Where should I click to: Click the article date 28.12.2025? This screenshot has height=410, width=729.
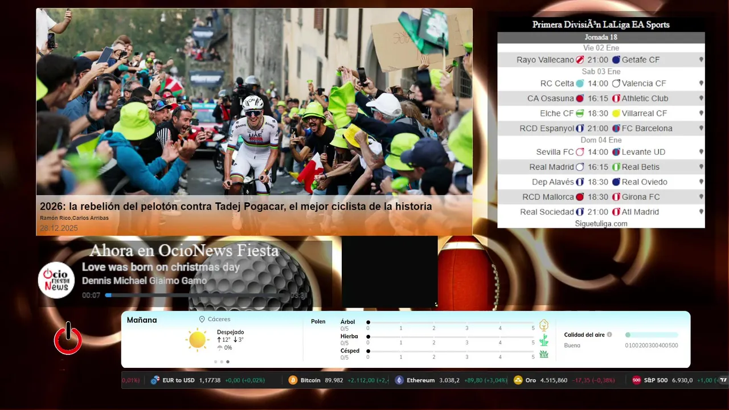(x=59, y=228)
